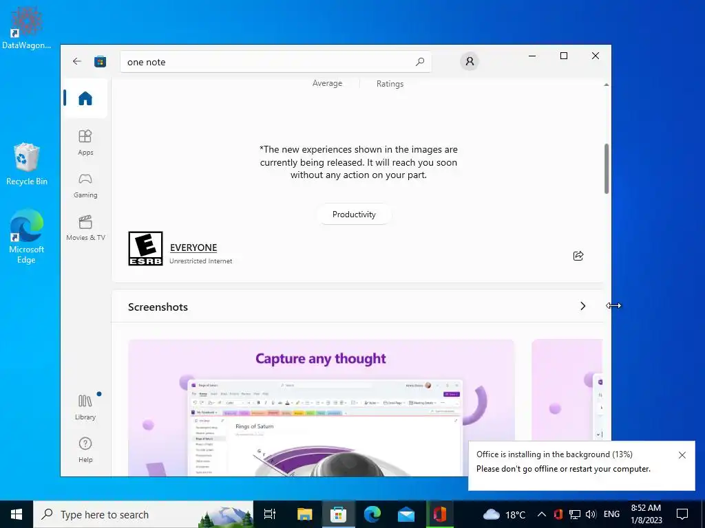Screen dimensions: 705x528
Task: Select Microsoft Edge desktop shortcut
Action: [27, 236]
